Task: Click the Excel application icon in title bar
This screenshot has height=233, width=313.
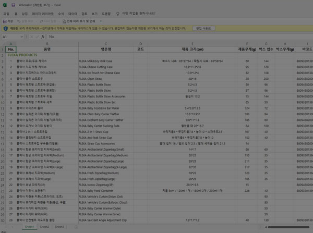Action: click(5, 5)
